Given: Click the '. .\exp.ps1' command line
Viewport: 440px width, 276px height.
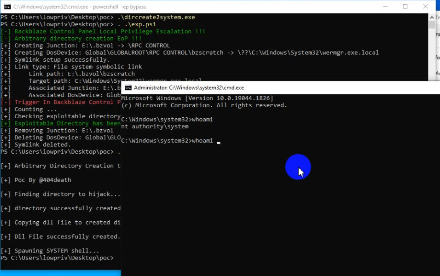Looking at the screenshot, I should click(x=78, y=24).
